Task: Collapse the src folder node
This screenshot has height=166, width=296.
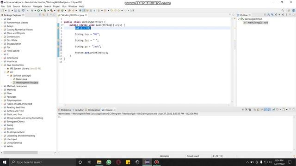Action: click(x=5, y=72)
